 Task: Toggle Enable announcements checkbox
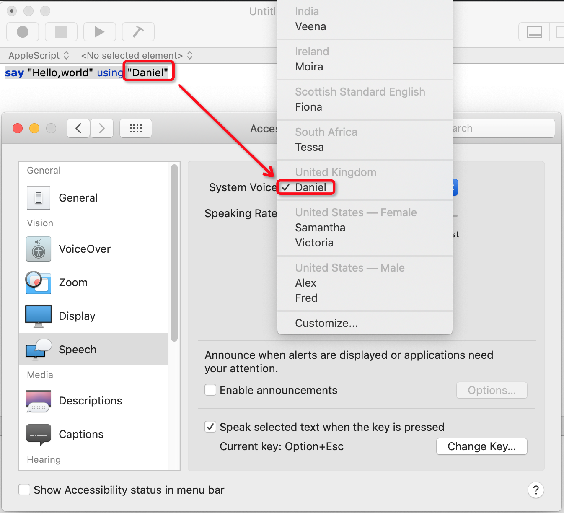coord(210,390)
